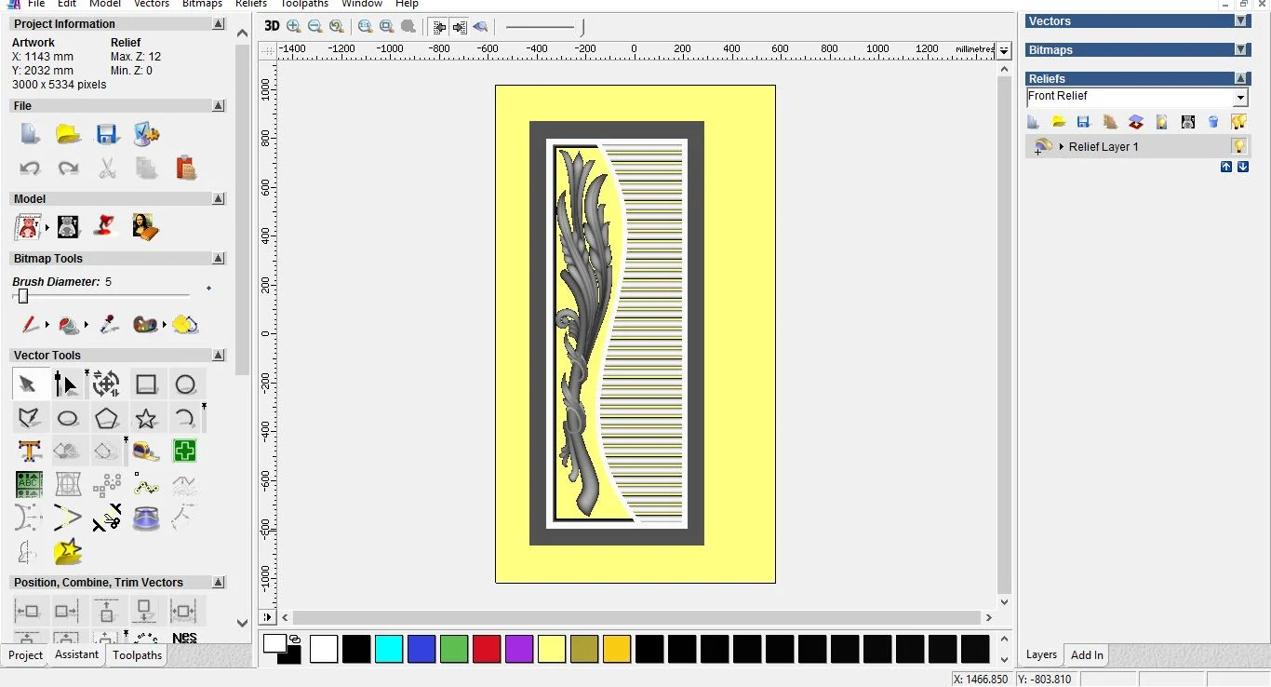Select the Node Editing tool
This screenshot has width=1271, height=687.
[66, 384]
